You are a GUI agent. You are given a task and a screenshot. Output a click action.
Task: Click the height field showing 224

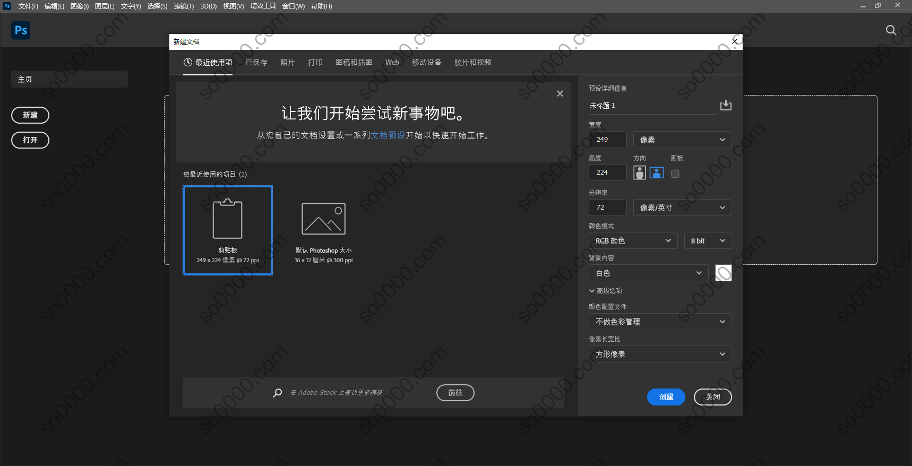click(608, 172)
